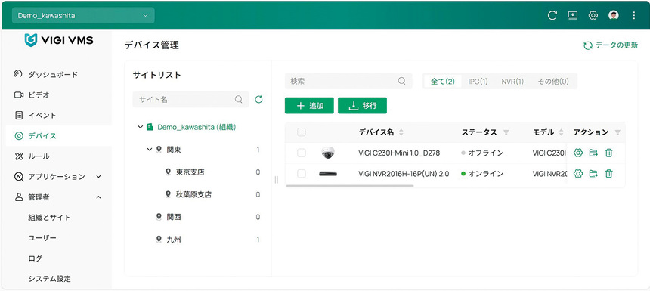Collapse the 関東 site tree node
The image size is (650, 291).
pos(150,149)
